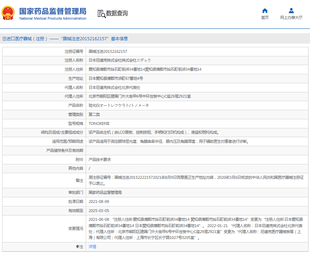The width and height of the screenshot is (310, 254).
Task: Click 变更情况 change history text
Action: (x=196, y=228)
